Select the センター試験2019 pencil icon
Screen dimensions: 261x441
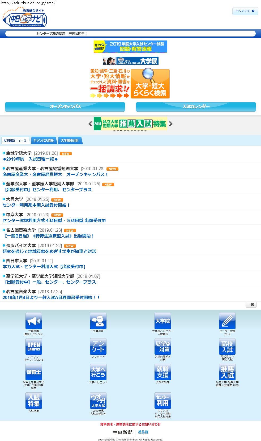click(x=227, y=321)
